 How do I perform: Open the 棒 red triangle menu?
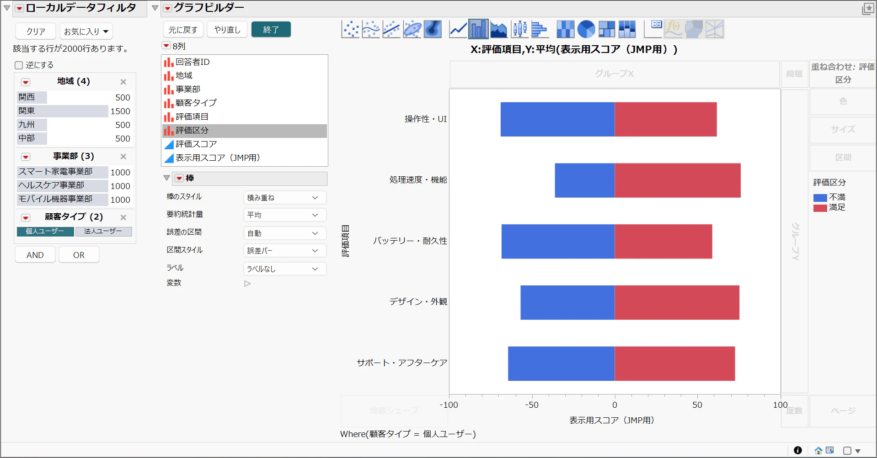[x=179, y=178]
